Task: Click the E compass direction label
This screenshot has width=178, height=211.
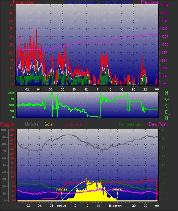Action: pyautogui.click(x=167, y=112)
